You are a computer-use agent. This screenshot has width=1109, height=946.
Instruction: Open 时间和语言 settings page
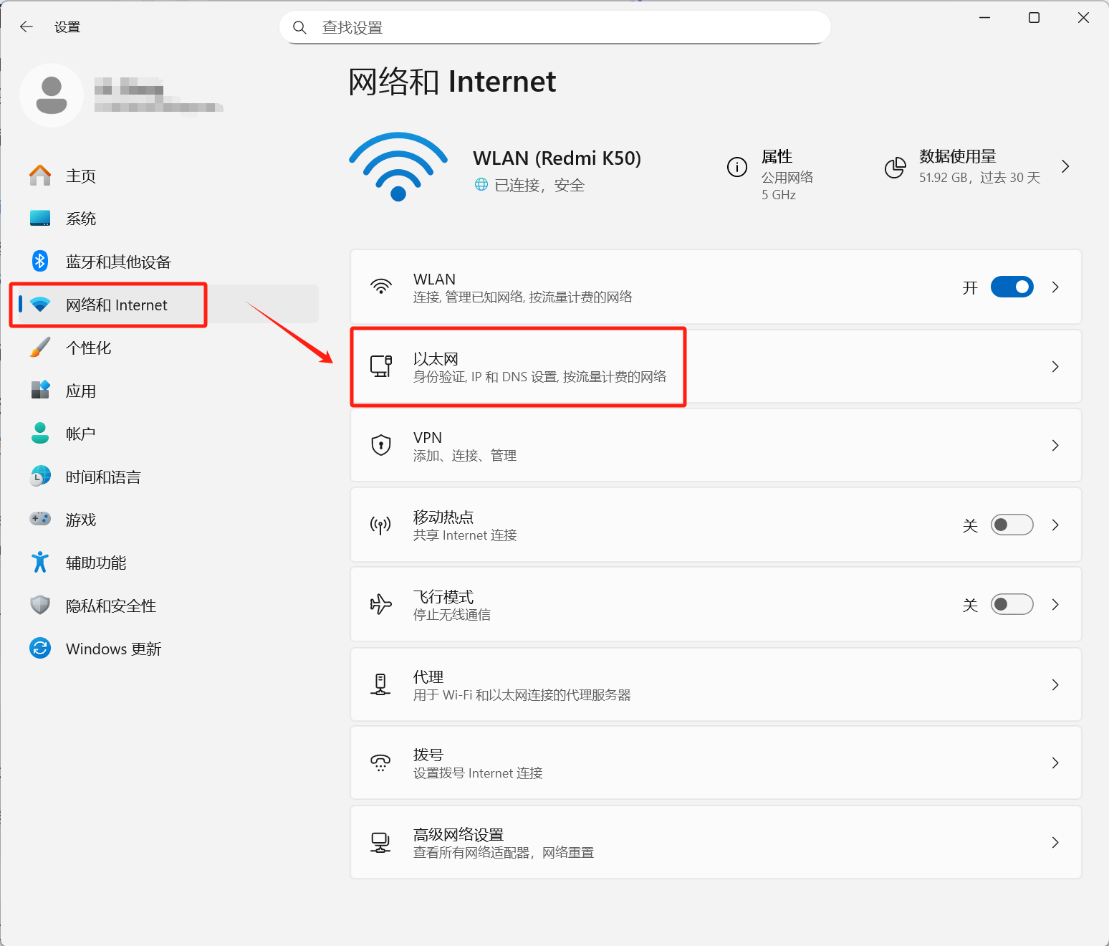click(103, 477)
